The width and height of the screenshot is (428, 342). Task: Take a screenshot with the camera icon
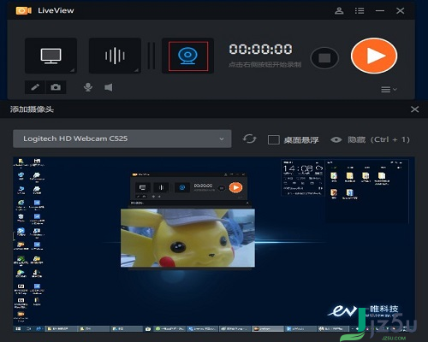pyautogui.click(x=56, y=87)
